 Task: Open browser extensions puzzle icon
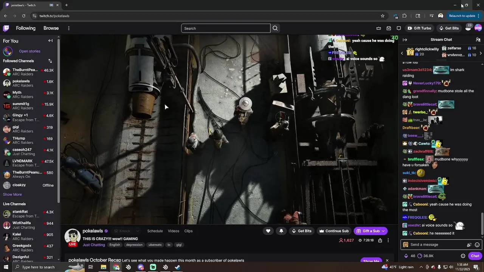(x=405, y=16)
